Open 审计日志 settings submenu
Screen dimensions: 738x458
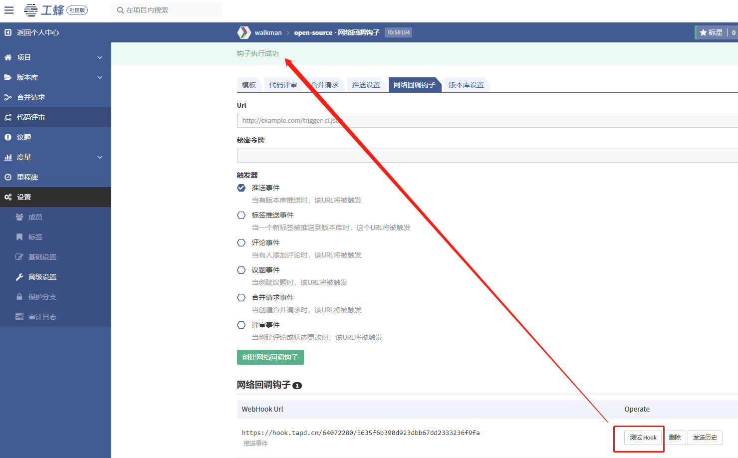tap(55, 317)
